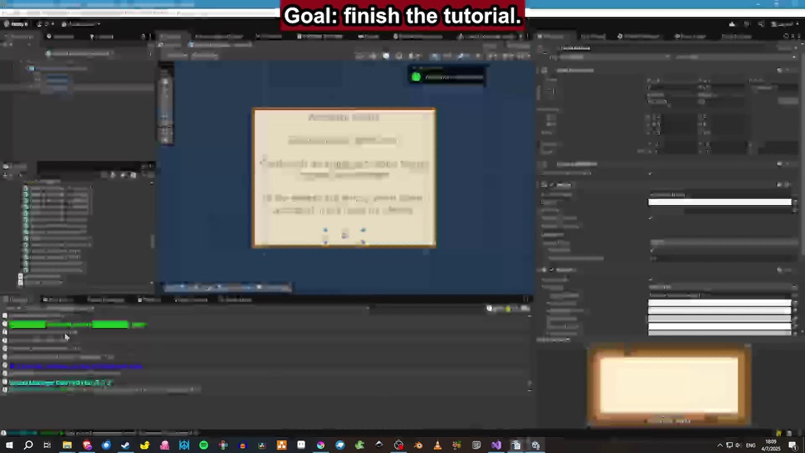Open the Unity global search icon
Viewport: 805px width, 453px height.
pos(761,24)
